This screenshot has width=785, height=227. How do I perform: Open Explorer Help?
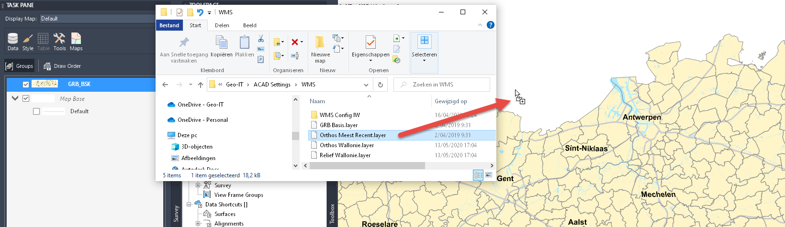tap(491, 25)
